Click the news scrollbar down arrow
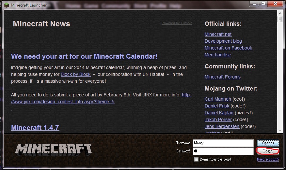The width and height of the screenshot is (286, 170). tap(280, 131)
